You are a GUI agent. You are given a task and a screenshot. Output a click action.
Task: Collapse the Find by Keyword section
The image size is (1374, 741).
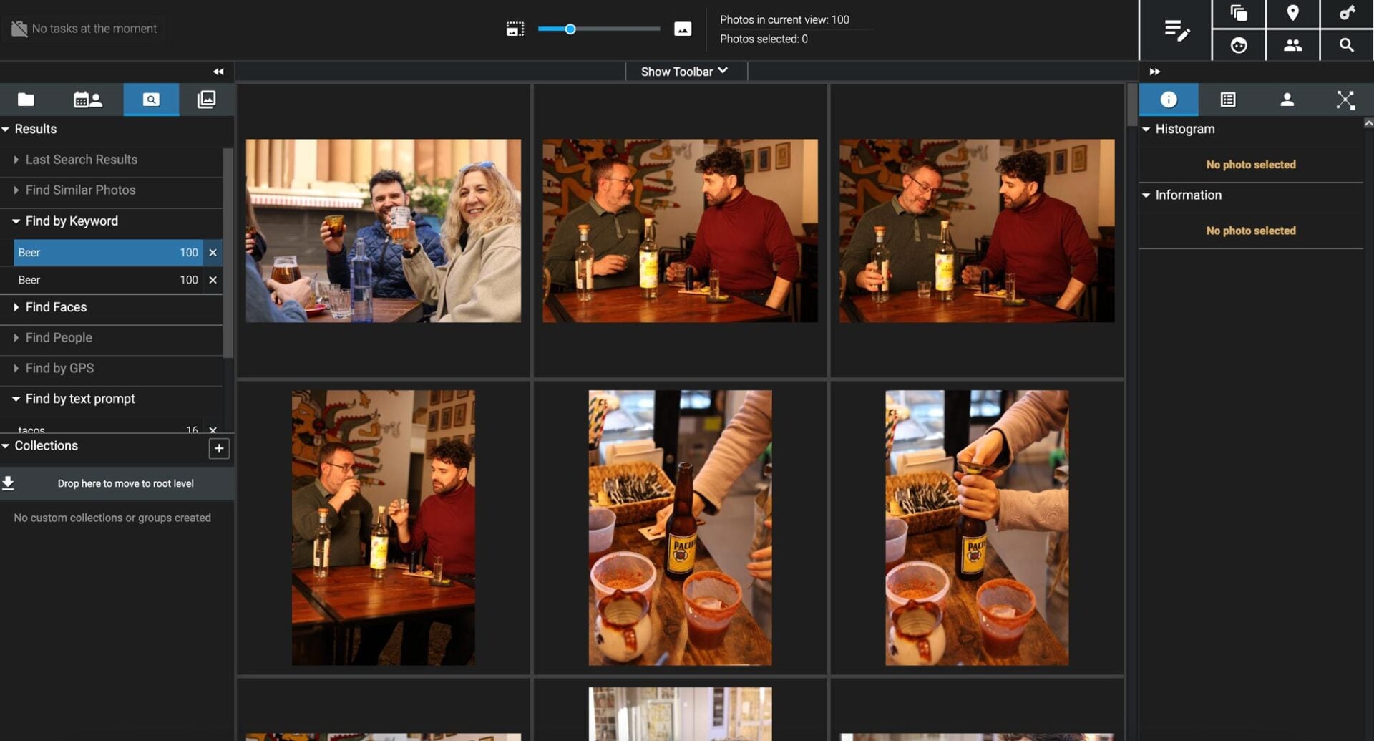(x=16, y=221)
